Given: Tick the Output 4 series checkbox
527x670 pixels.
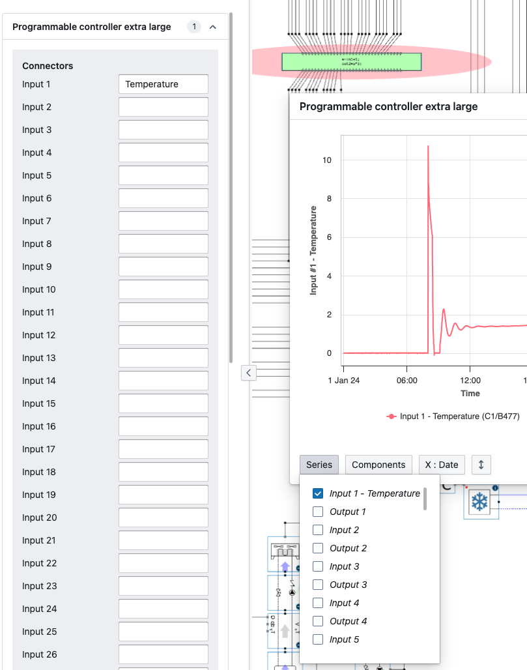Looking at the screenshot, I should (319, 621).
